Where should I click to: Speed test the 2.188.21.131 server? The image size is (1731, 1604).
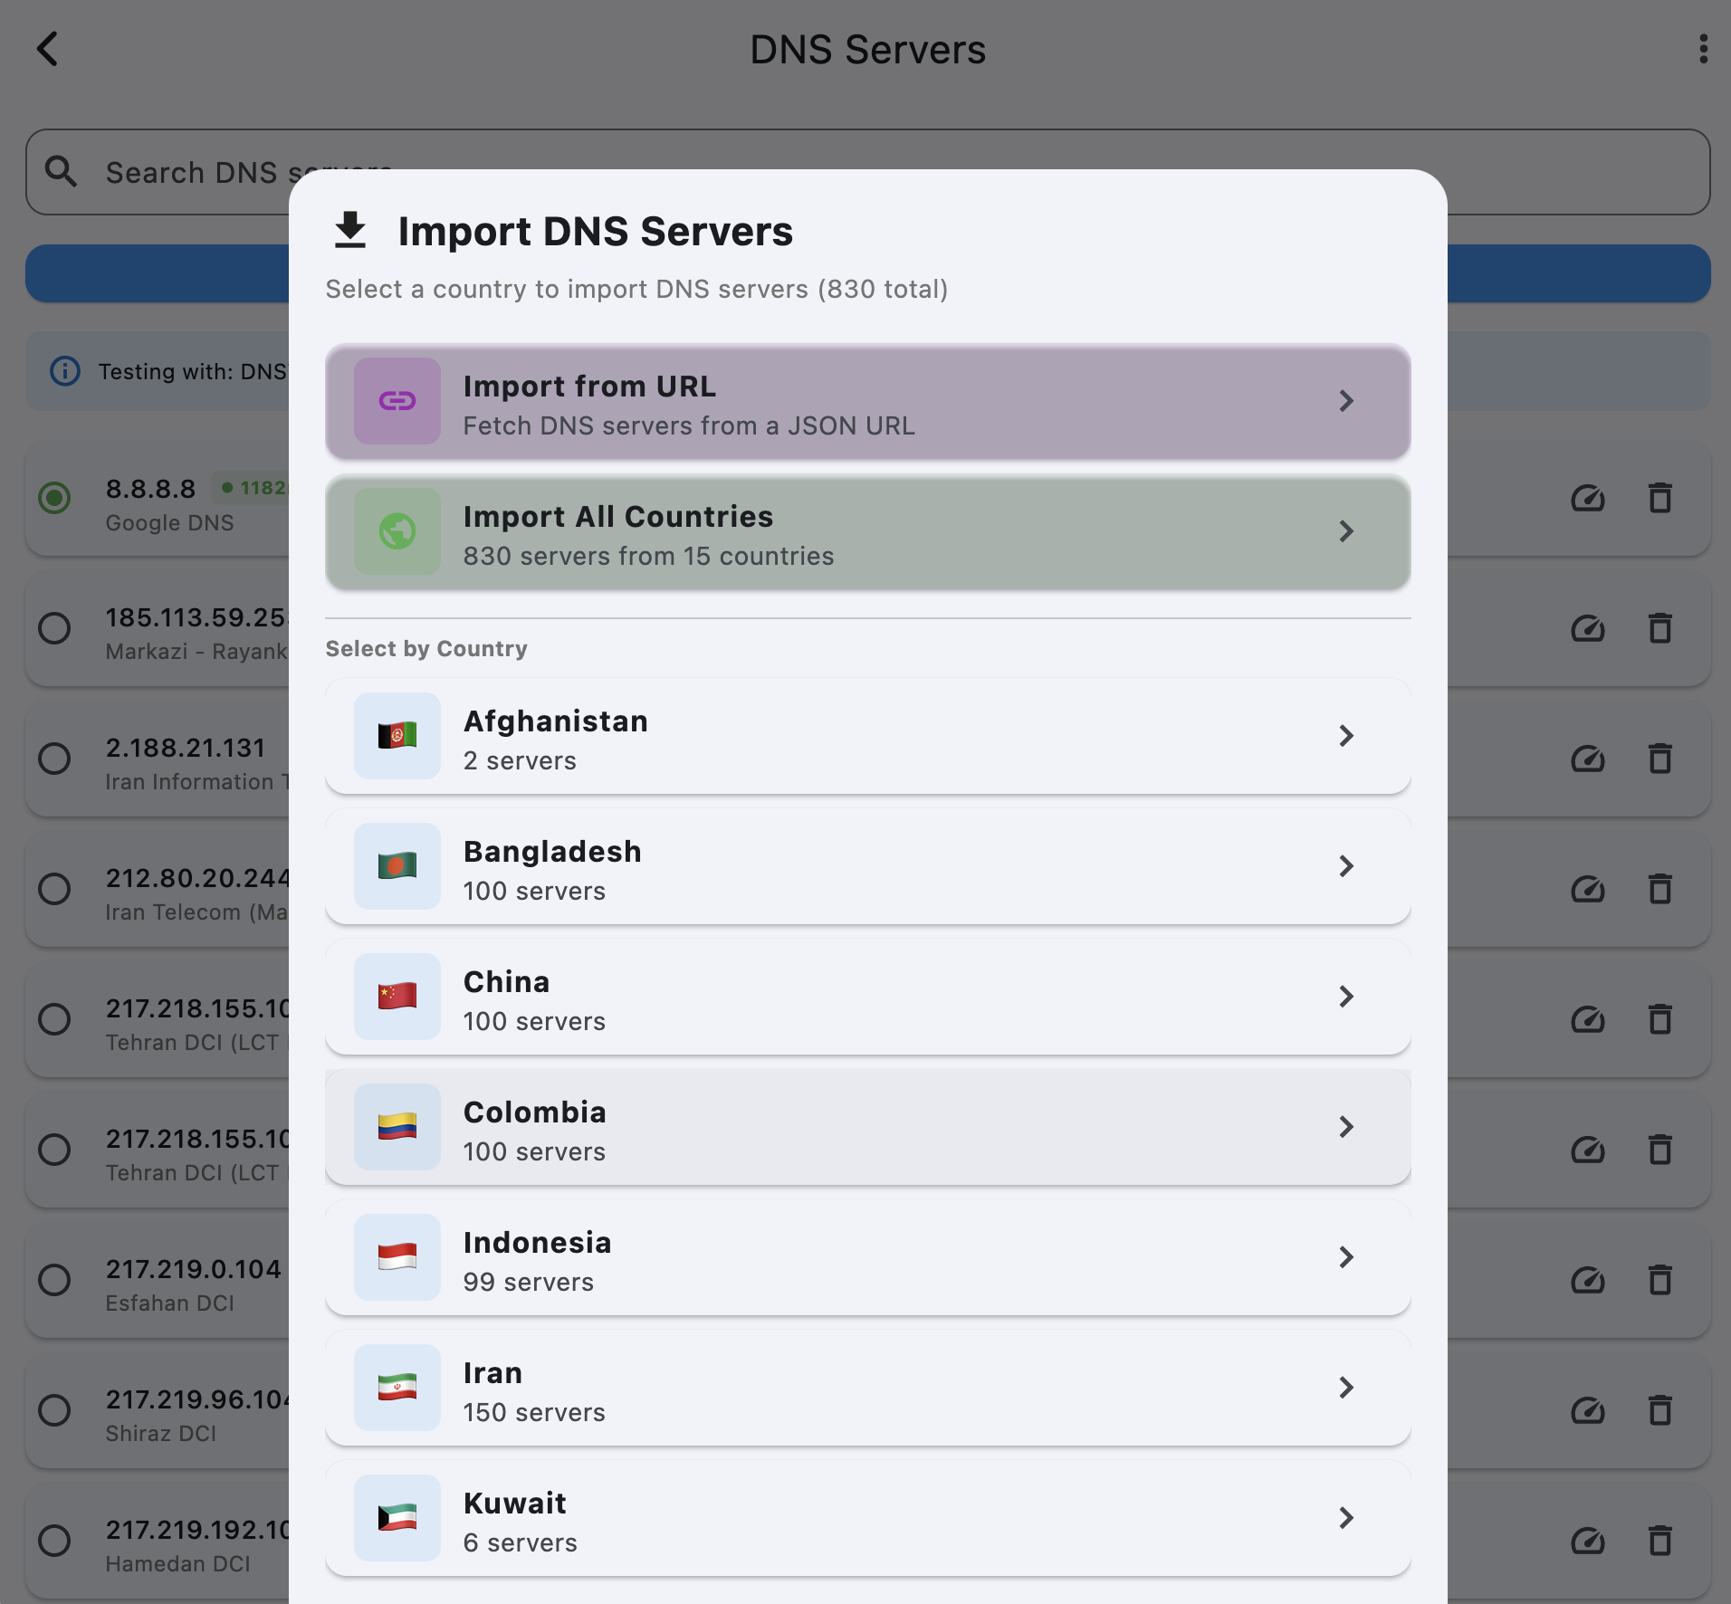(x=1588, y=759)
